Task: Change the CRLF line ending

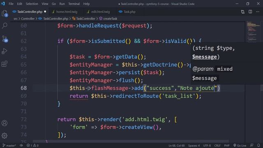Action: point(217,146)
